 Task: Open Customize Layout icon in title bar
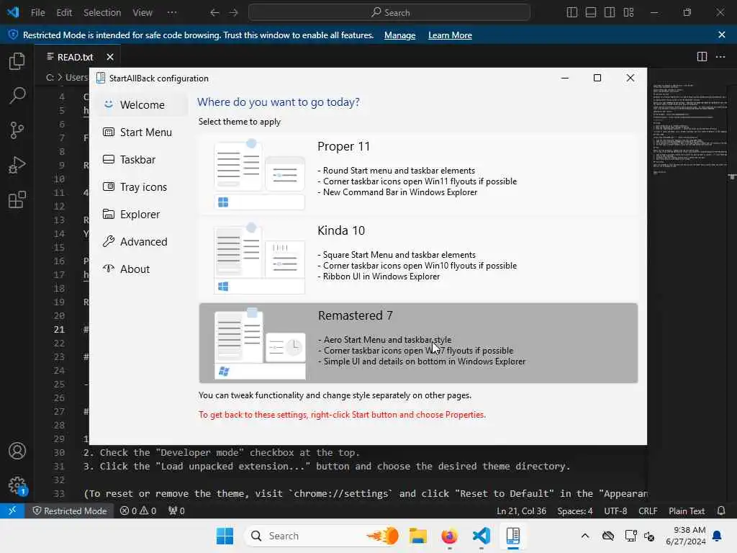628,13
